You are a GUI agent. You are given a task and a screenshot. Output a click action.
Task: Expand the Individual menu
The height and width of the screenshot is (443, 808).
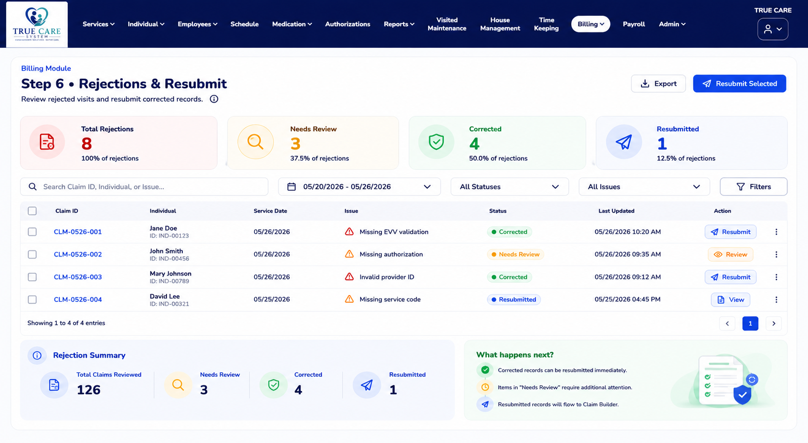click(146, 24)
